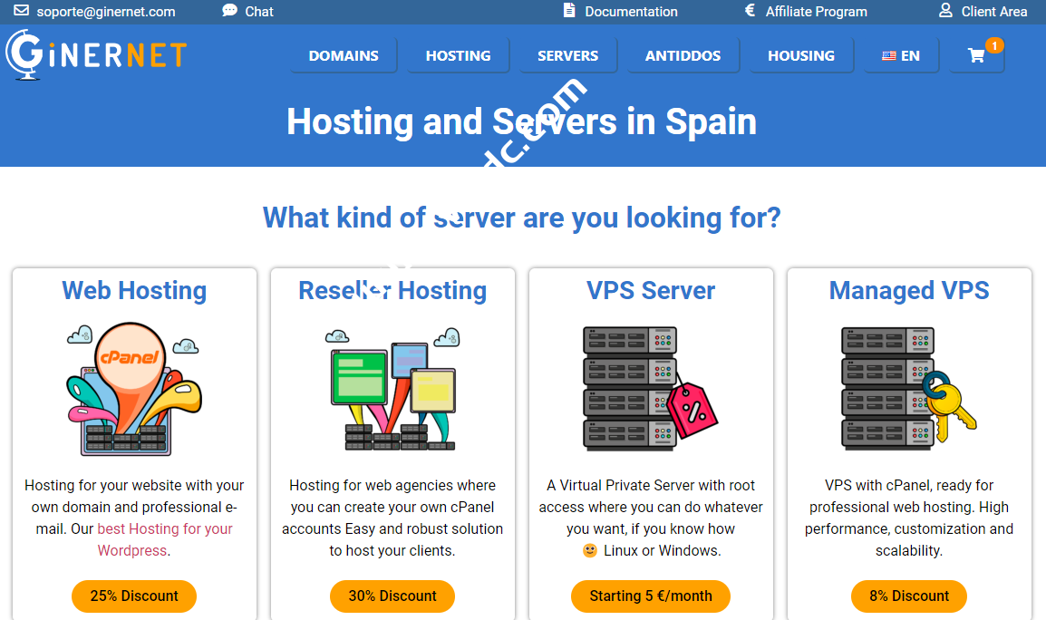Click the smiley emoji in VPS description
Image resolution: width=1046 pixels, height=620 pixels.
coord(590,550)
